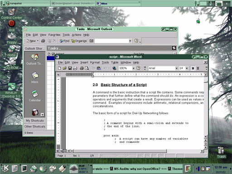Open the Contacts shortcut icon in Outlook bar
Viewport: 232px width, 174px height.
(x=35, y=112)
